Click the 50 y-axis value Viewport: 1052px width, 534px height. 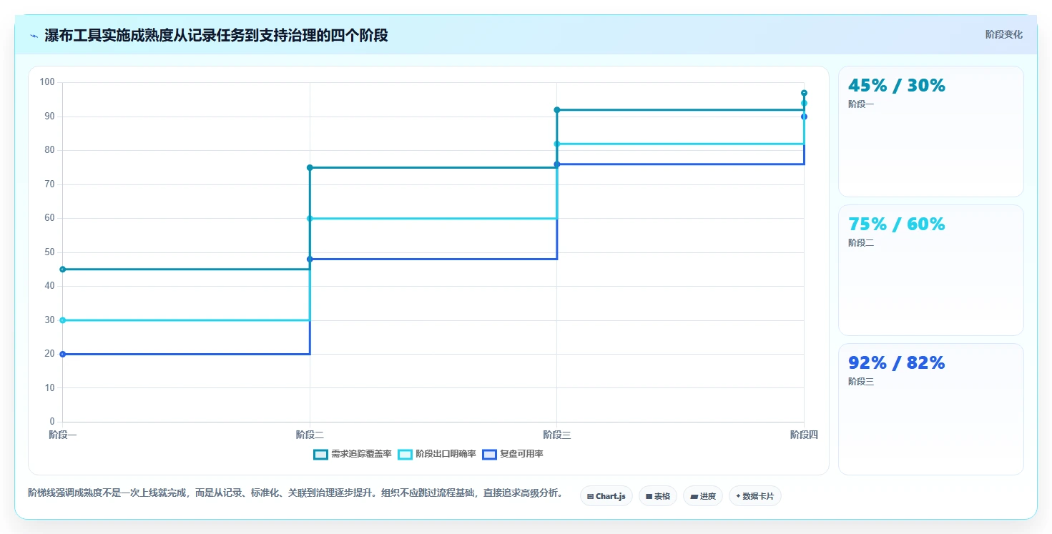pos(49,252)
